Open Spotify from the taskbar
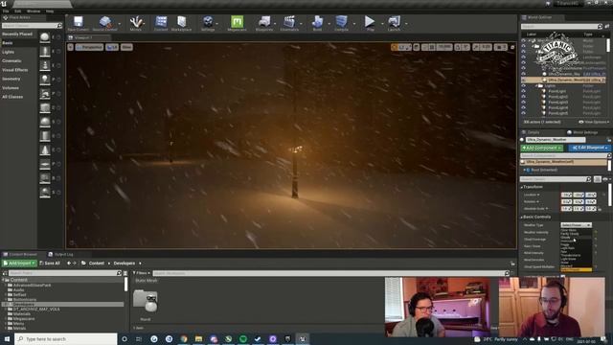The width and height of the screenshot is (613, 345). (x=243, y=338)
